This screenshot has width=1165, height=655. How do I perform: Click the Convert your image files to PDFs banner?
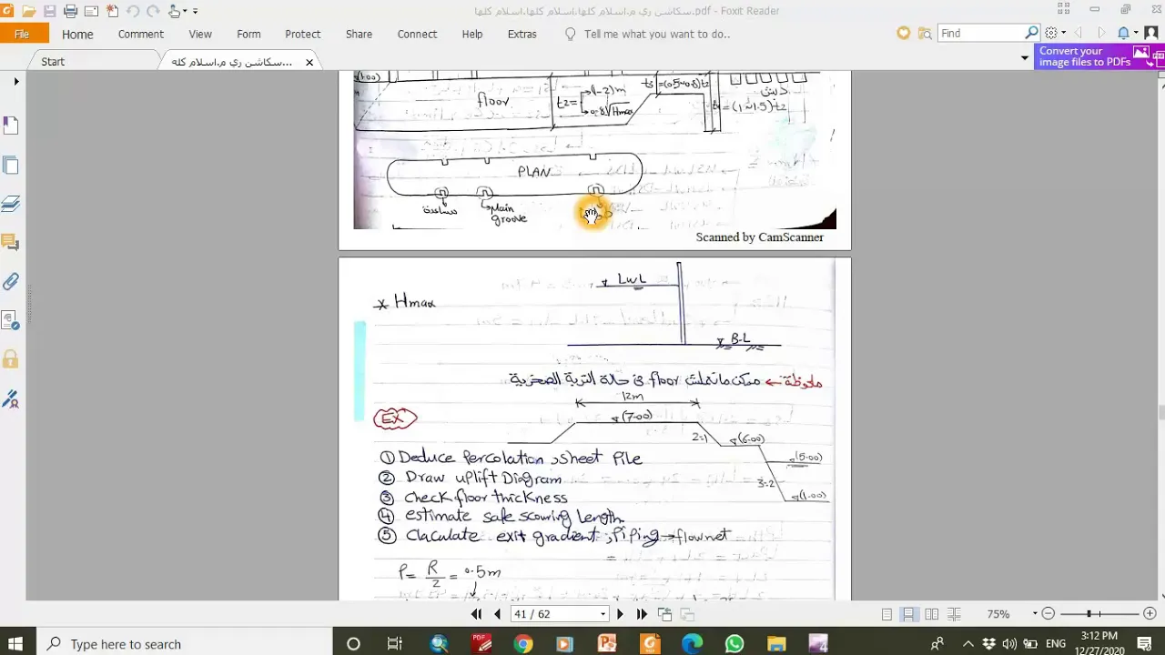click(1099, 56)
